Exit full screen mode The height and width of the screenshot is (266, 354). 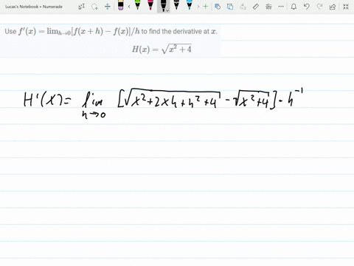[x=346, y=7]
